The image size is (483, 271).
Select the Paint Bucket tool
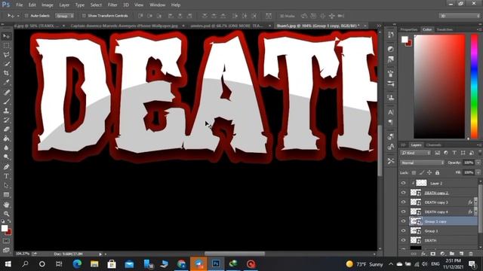pyautogui.click(x=6, y=139)
